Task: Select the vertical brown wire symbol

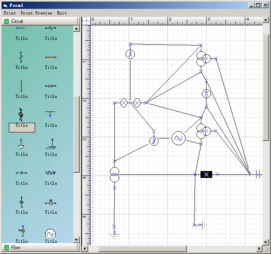Action: point(21,86)
